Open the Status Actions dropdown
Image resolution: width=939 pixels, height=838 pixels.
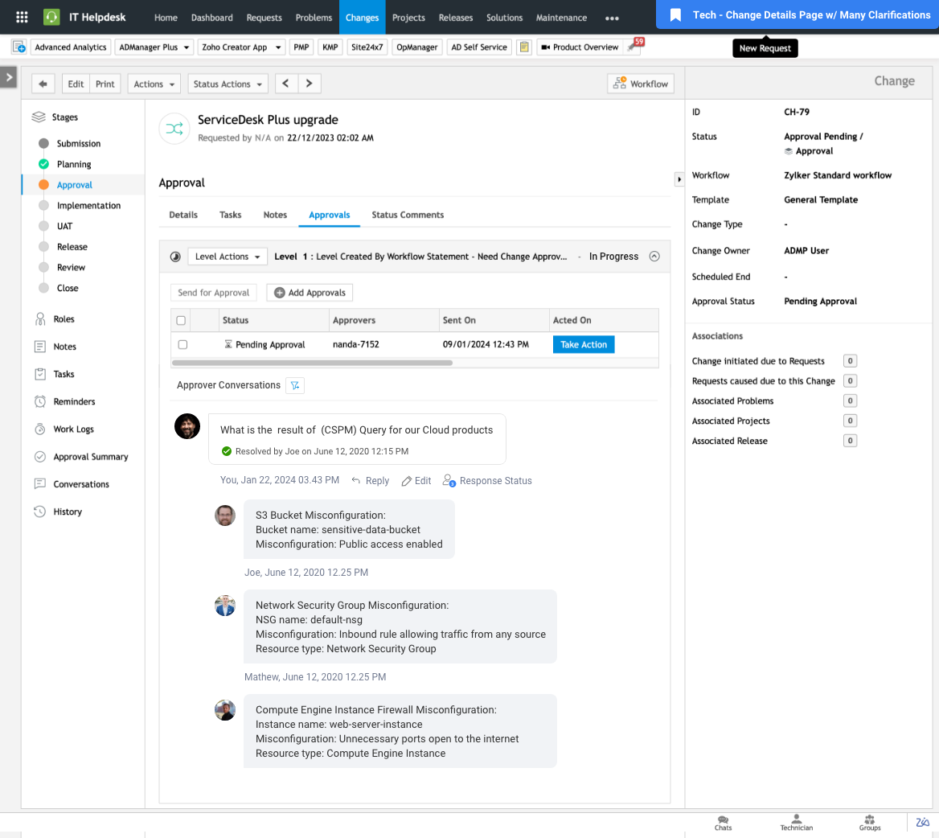pyautogui.click(x=228, y=84)
